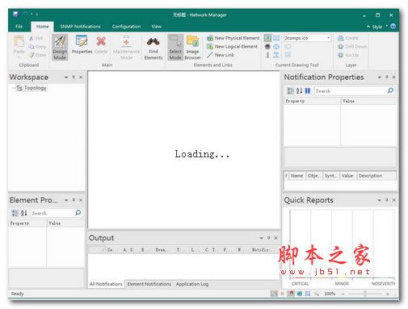
Task: Open the SNMP Notifications tab
Action: pyautogui.click(x=80, y=27)
